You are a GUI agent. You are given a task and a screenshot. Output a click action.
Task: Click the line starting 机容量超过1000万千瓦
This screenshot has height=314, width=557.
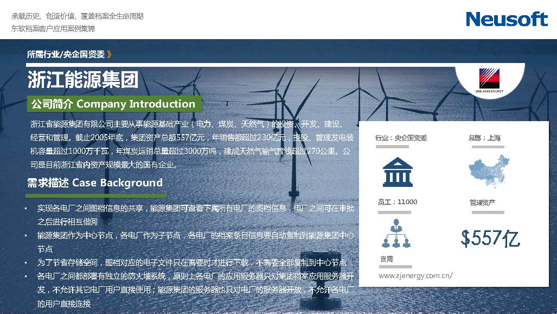[x=190, y=151]
